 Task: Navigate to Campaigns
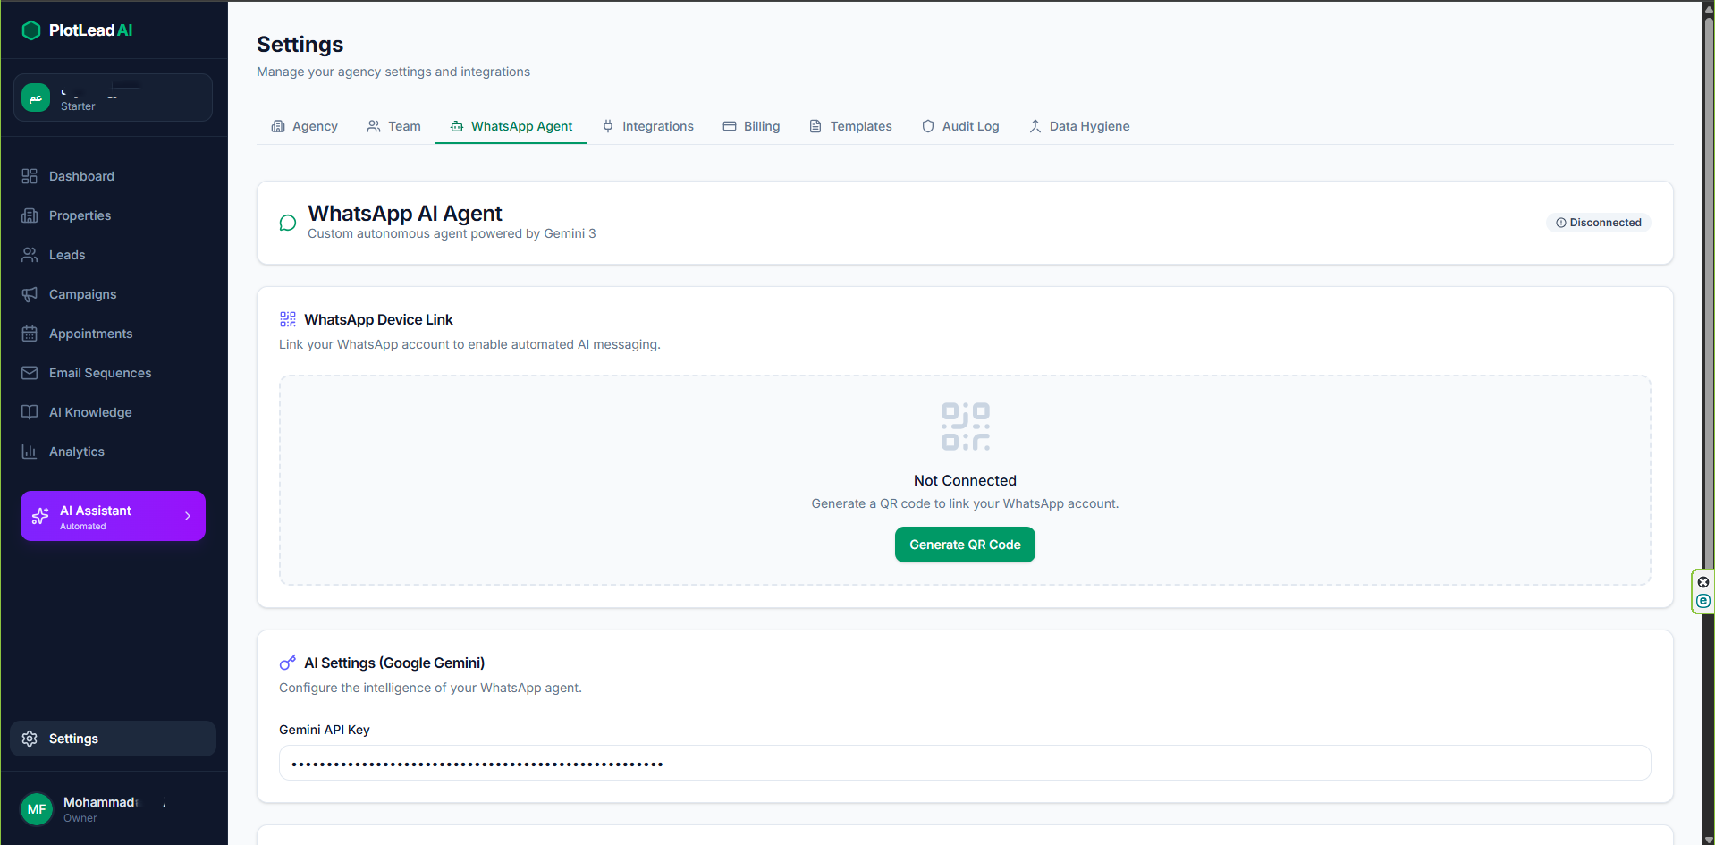[x=113, y=294]
